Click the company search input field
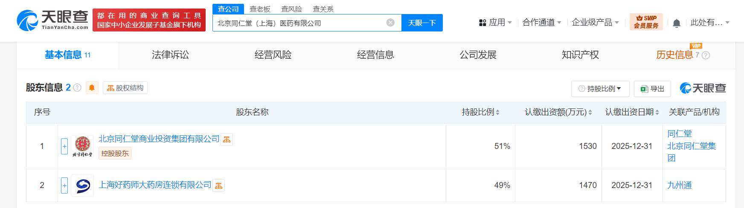The height and width of the screenshot is (208, 744). pos(299,23)
